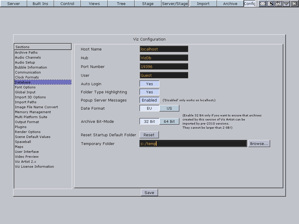Switch to the Server tab
This screenshot has height=224, width=299.
pos(13,3)
